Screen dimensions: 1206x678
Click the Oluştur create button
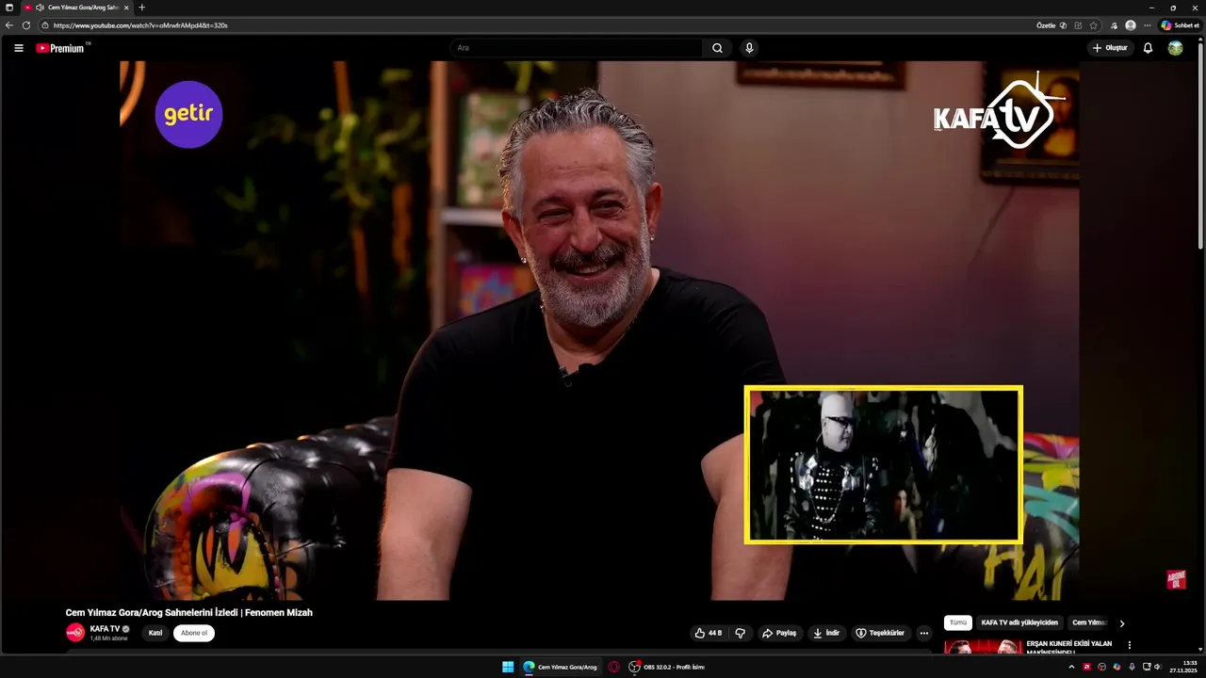(1110, 48)
